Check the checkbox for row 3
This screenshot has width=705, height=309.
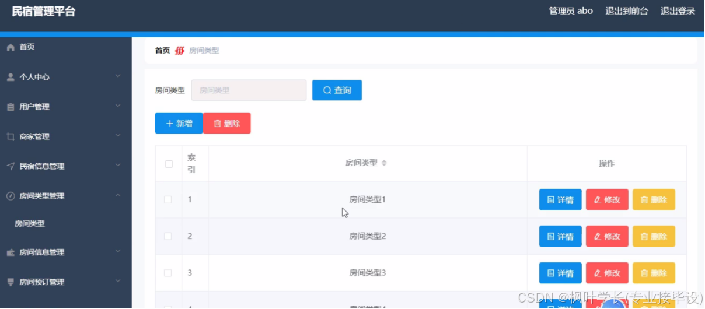pyautogui.click(x=168, y=272)
